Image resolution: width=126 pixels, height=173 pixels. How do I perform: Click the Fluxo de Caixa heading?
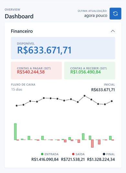coord(23,85)
